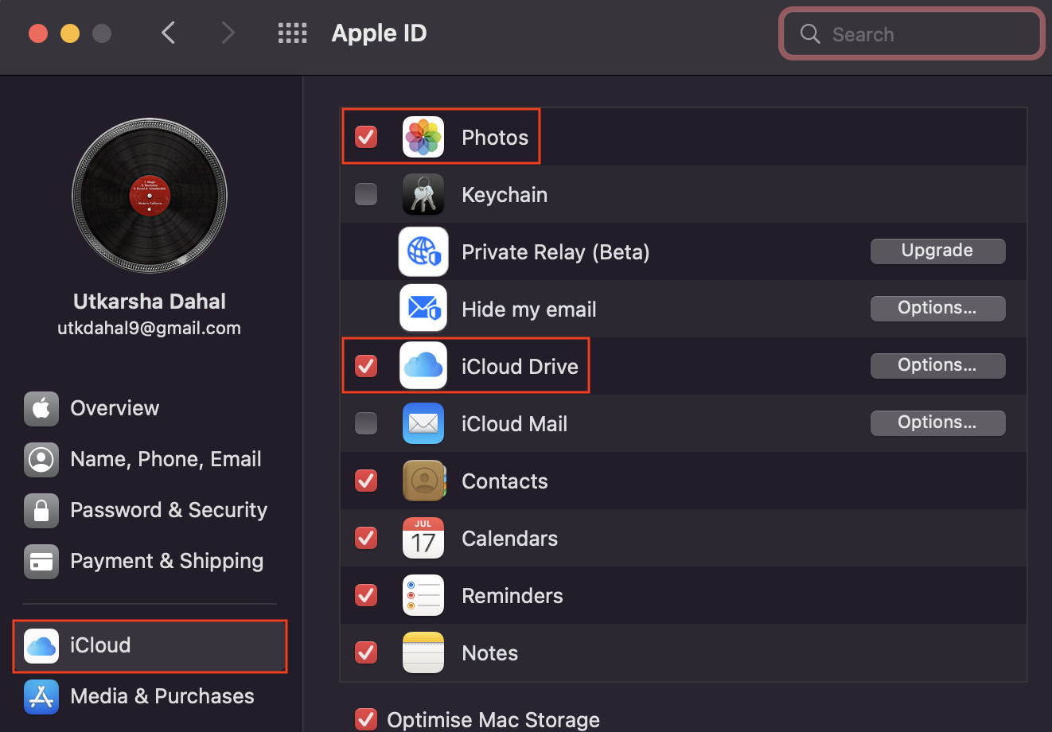Click the Hide my email envelope icon

[423, 309]
